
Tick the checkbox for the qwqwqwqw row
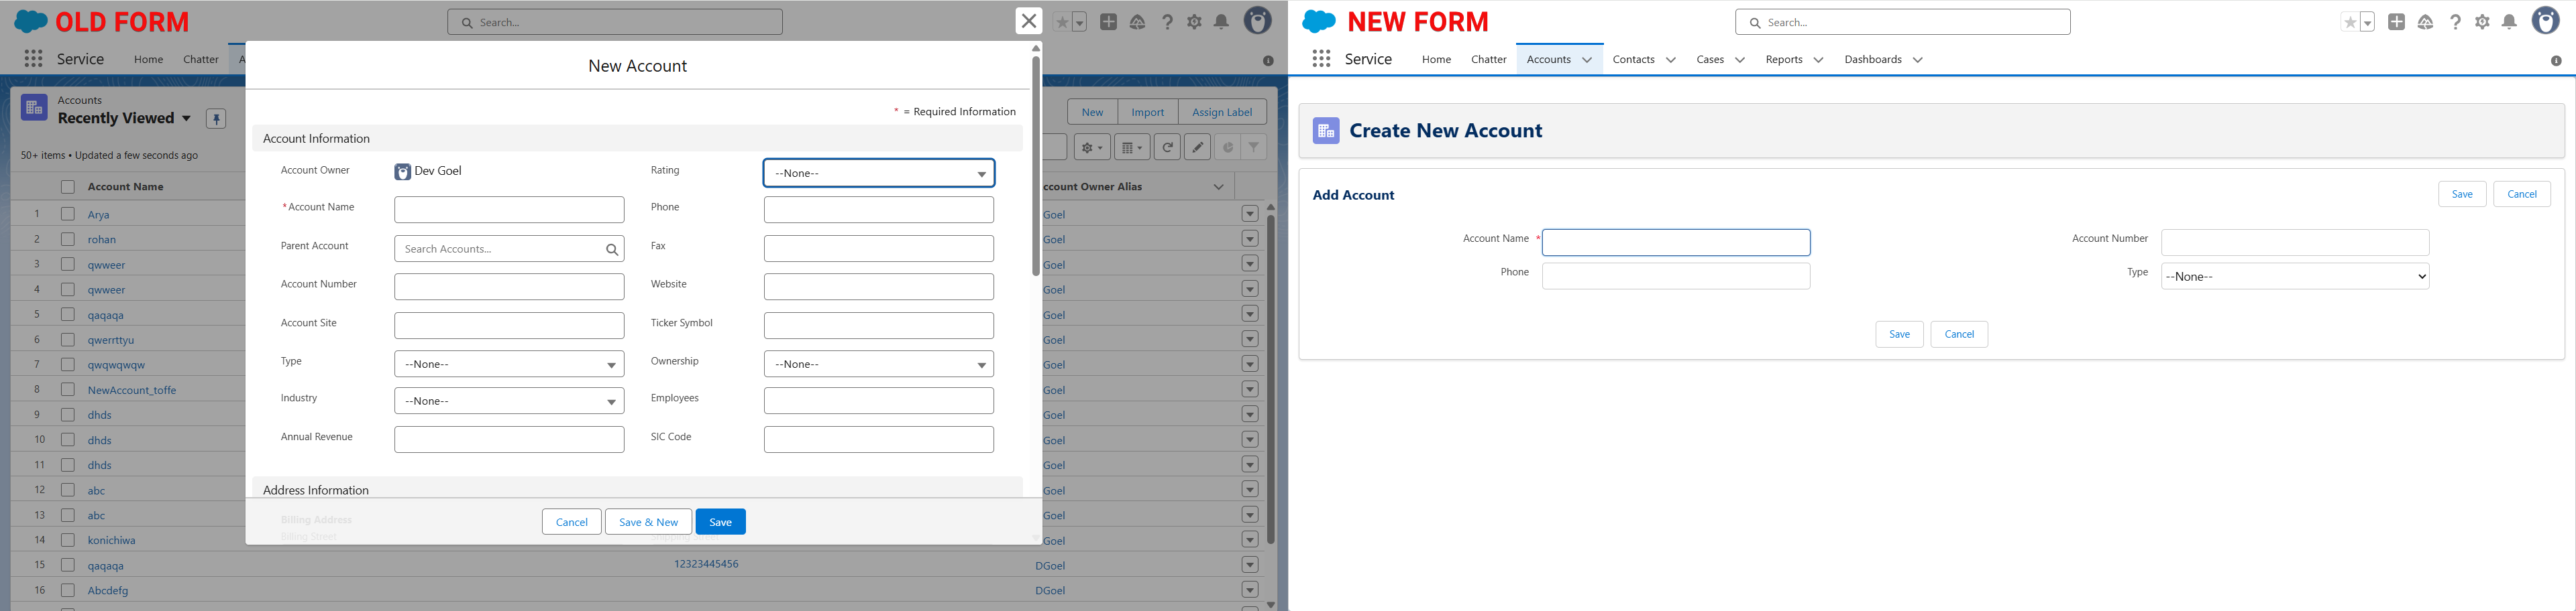(x=68, y=364)
